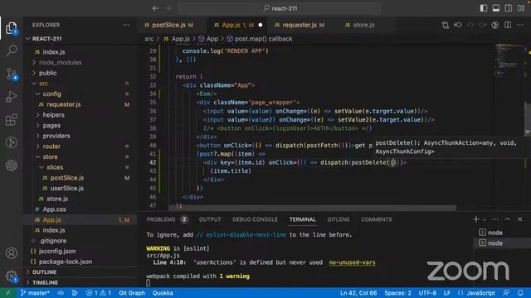The height and width of the screenshot is (298, 531).
Task: Follow the no-unused-vars link in terminal
Action: pos(352,262)
